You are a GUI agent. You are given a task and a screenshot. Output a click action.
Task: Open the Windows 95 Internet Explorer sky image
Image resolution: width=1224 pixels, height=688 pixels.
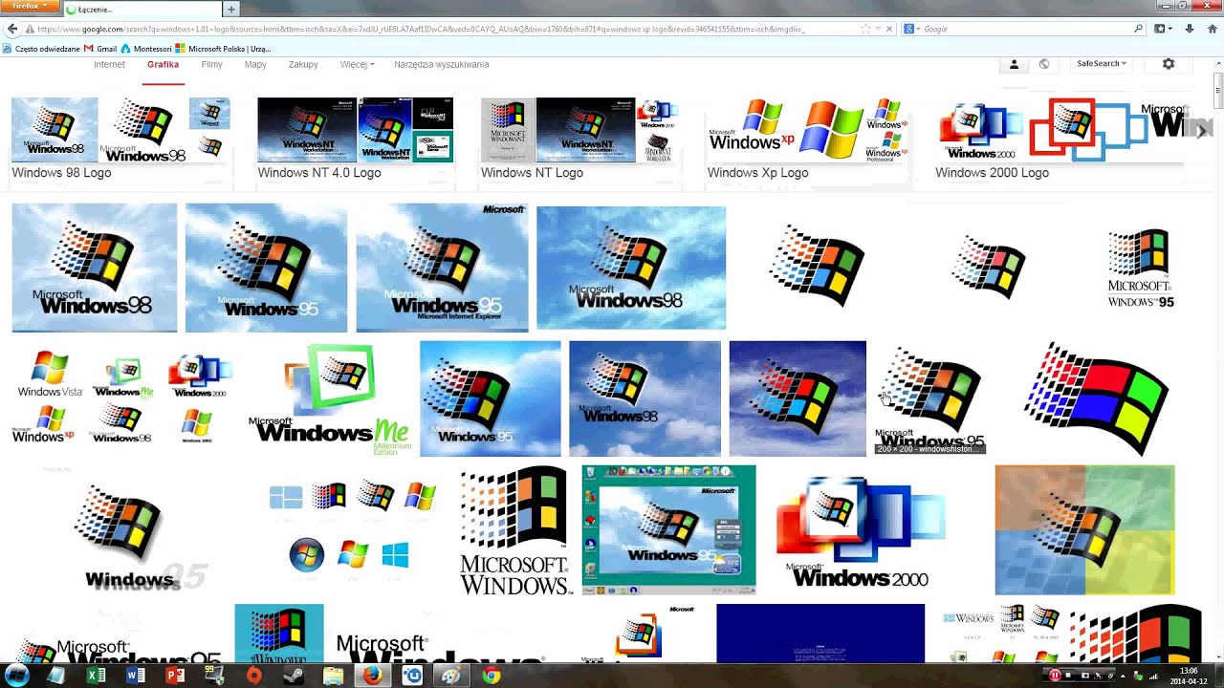pos(442,268)
